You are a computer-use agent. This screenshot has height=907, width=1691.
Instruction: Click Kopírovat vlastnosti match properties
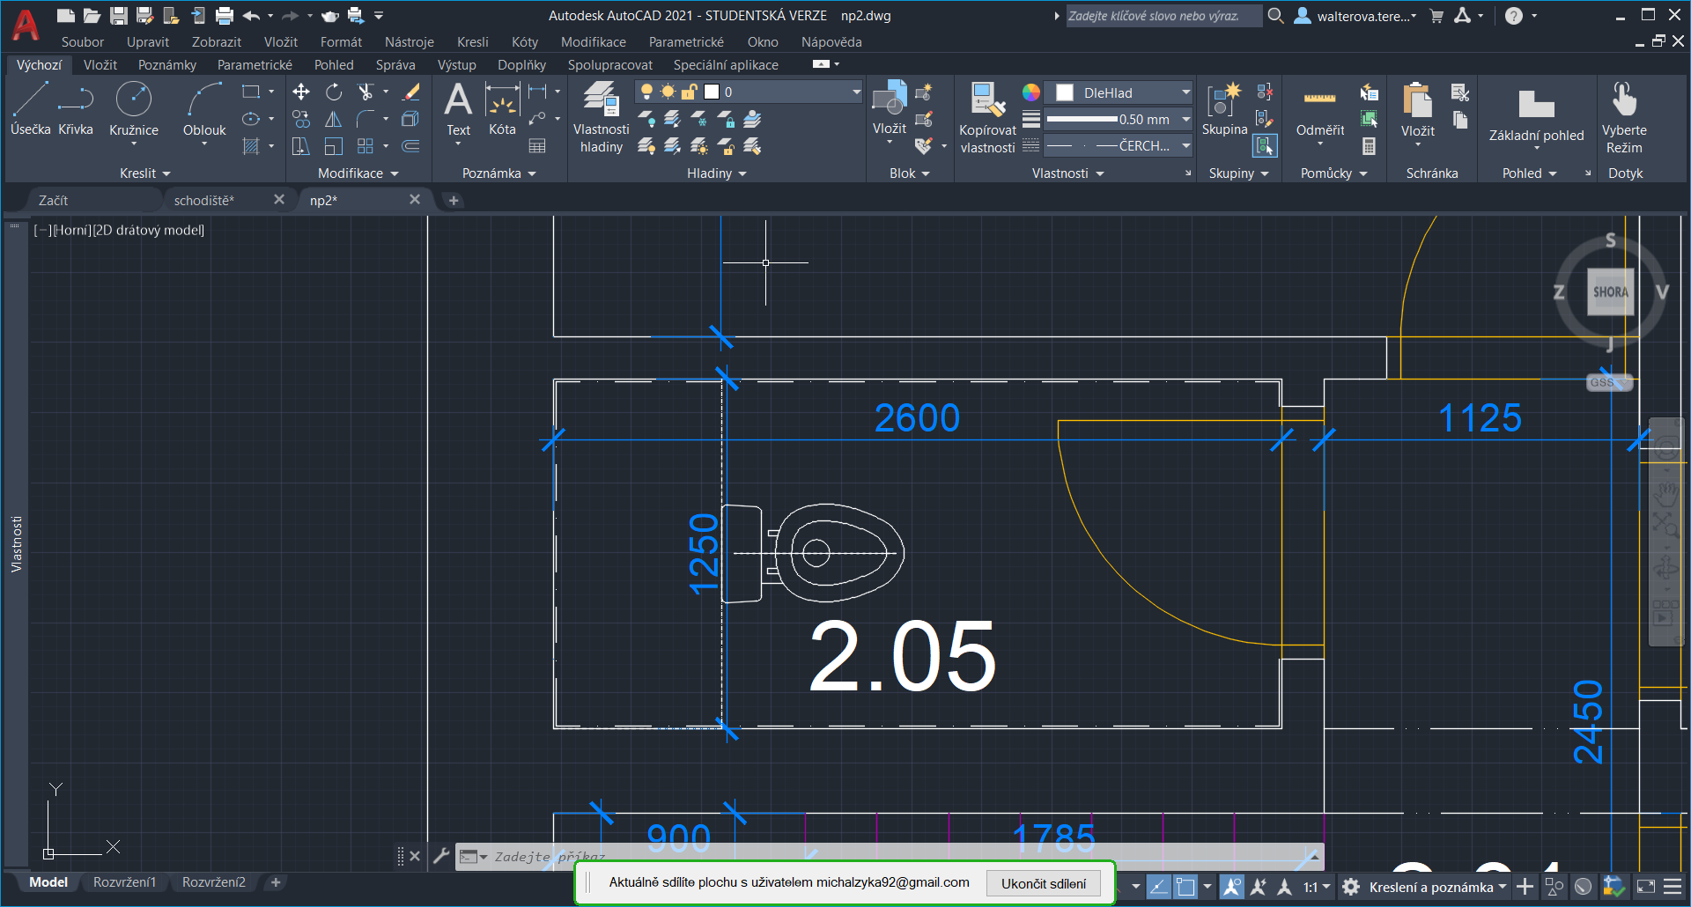coord(987,117)
